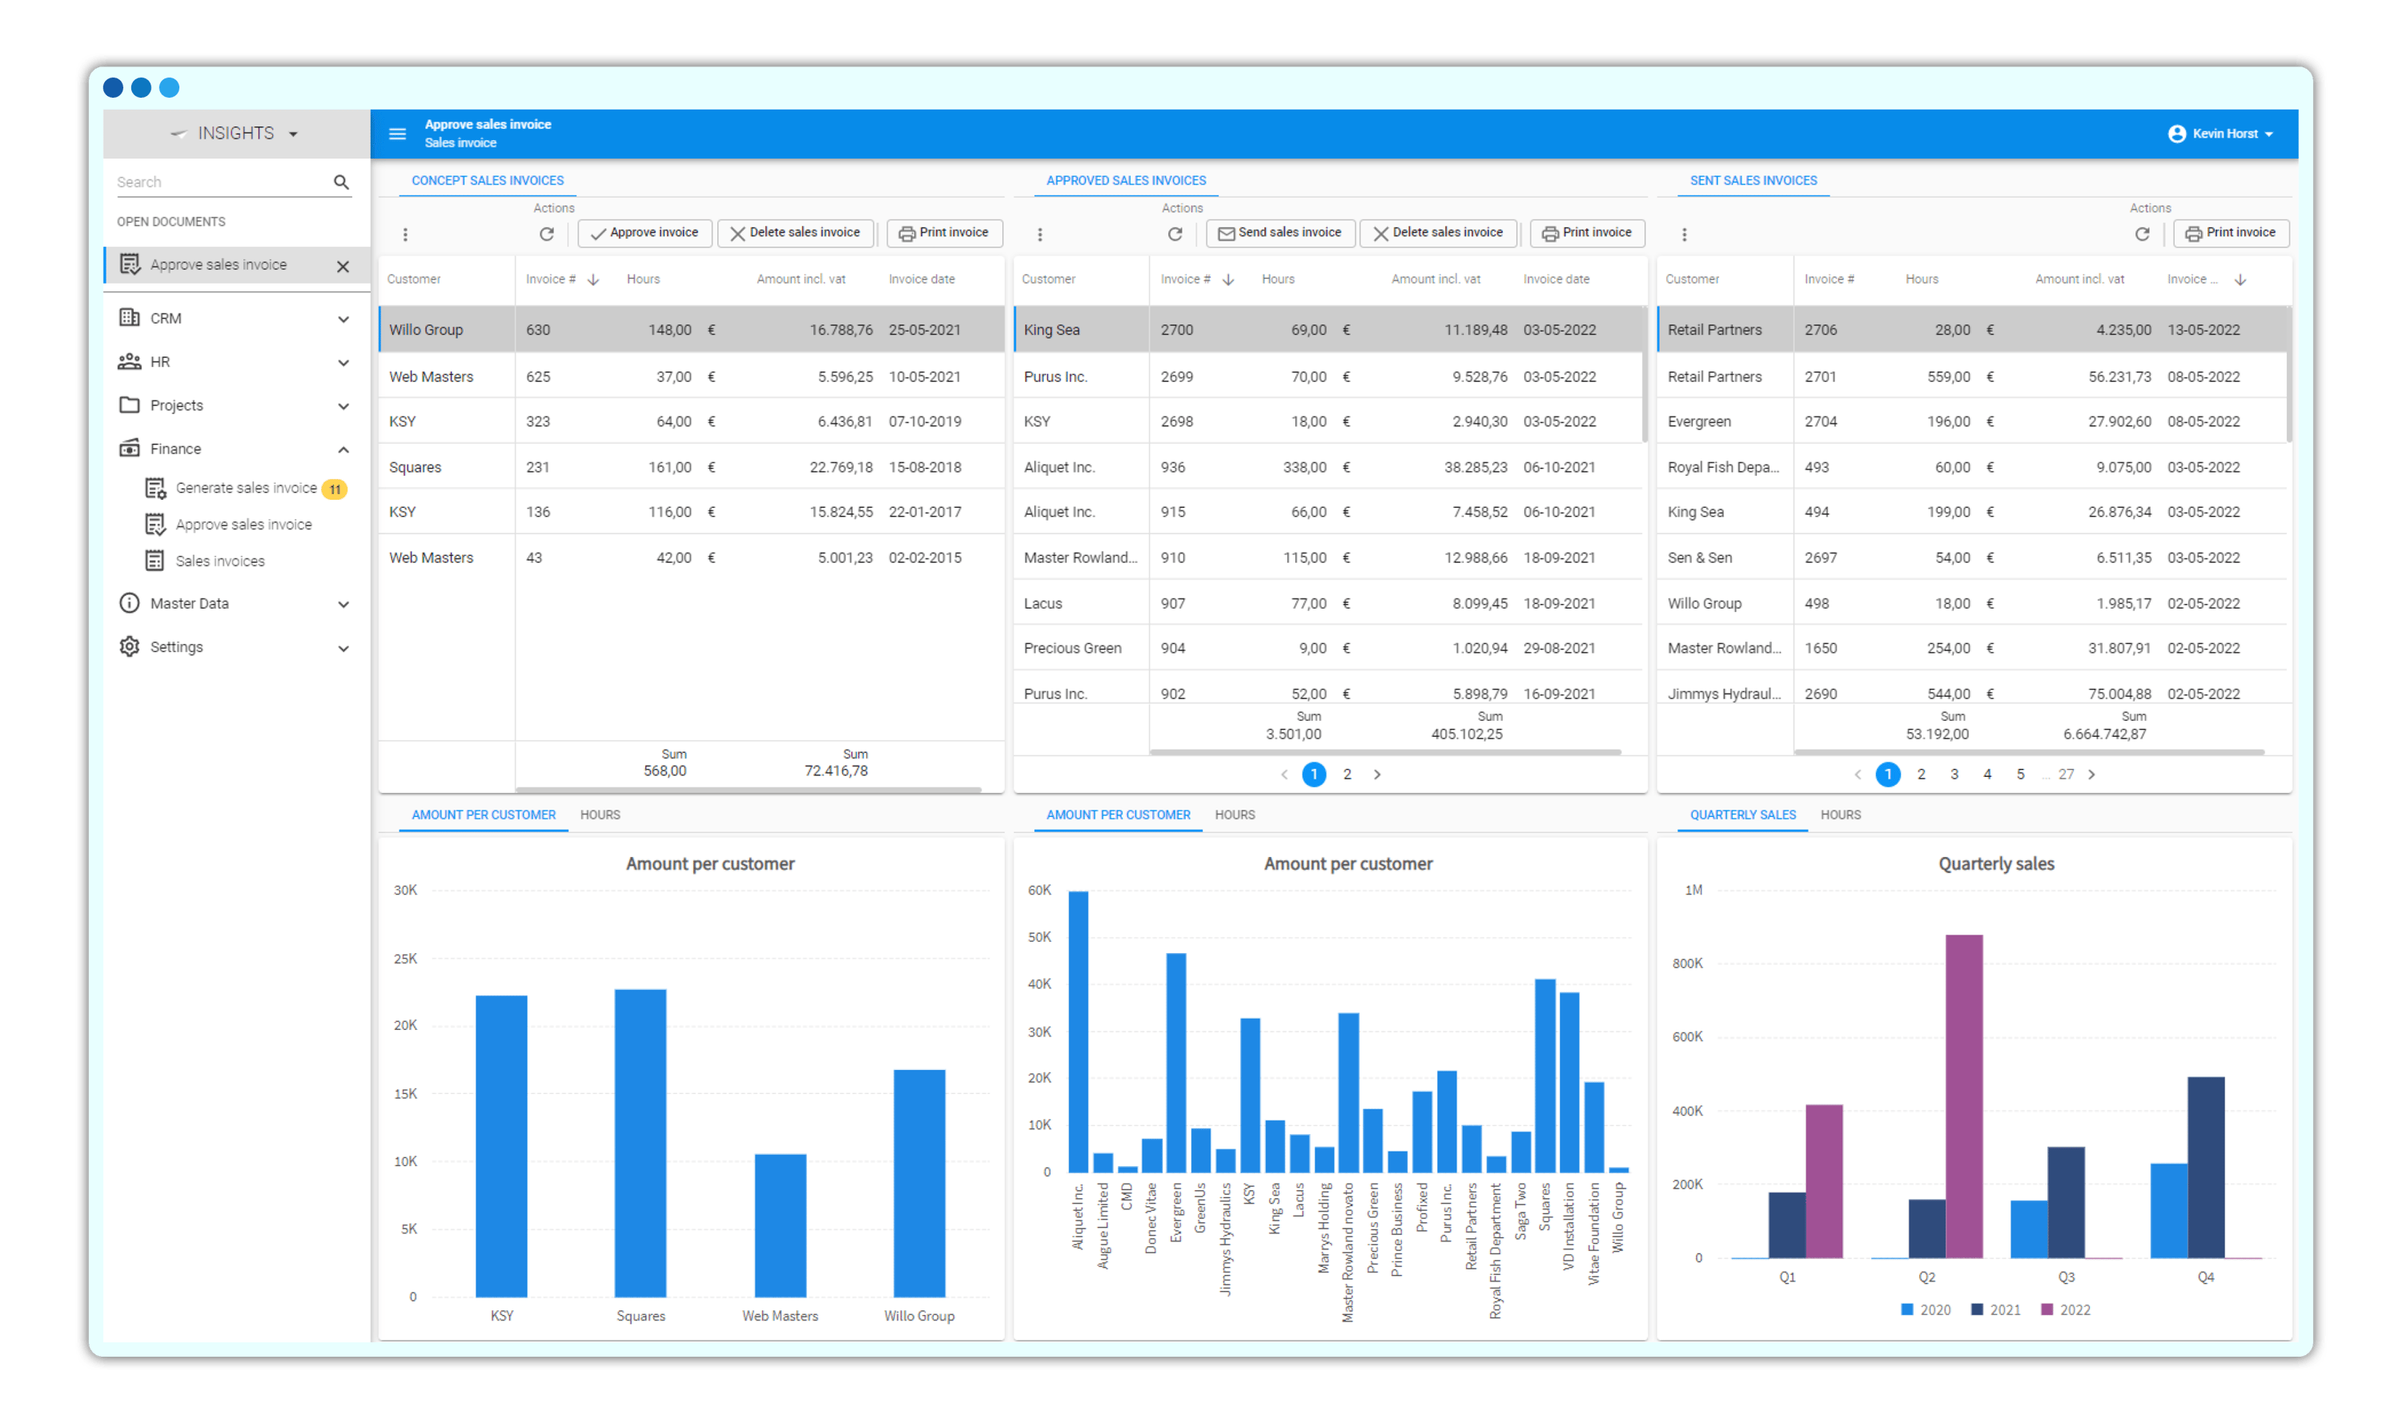Click the search magnifier icon
The image size is (2402, 1424).
(x=342, y=181)
